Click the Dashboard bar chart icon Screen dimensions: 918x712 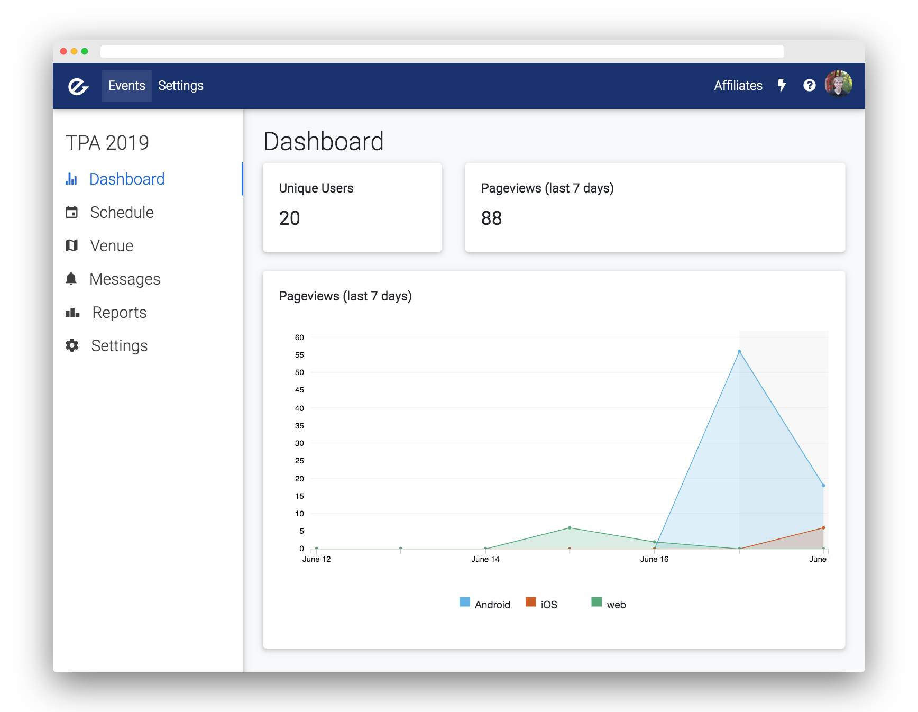point(71,179)
